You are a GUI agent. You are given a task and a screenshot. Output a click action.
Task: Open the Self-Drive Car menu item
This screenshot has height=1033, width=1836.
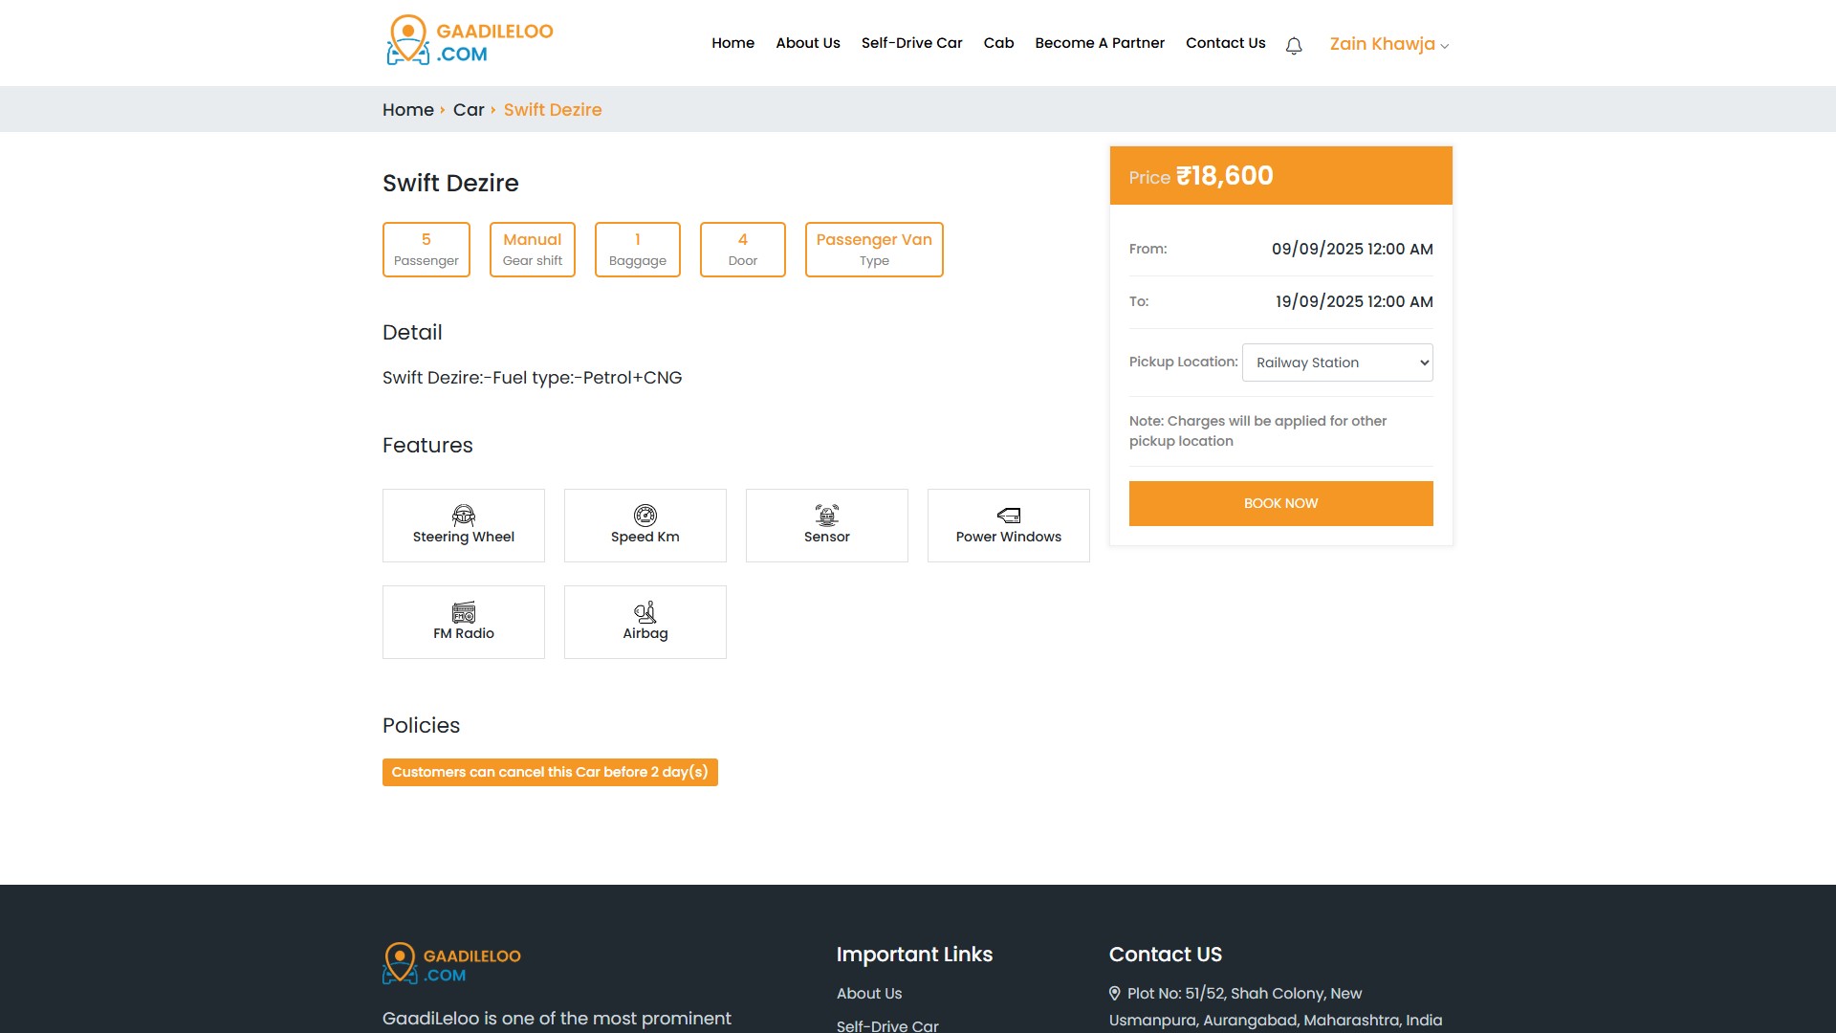[x=911, y=43]
